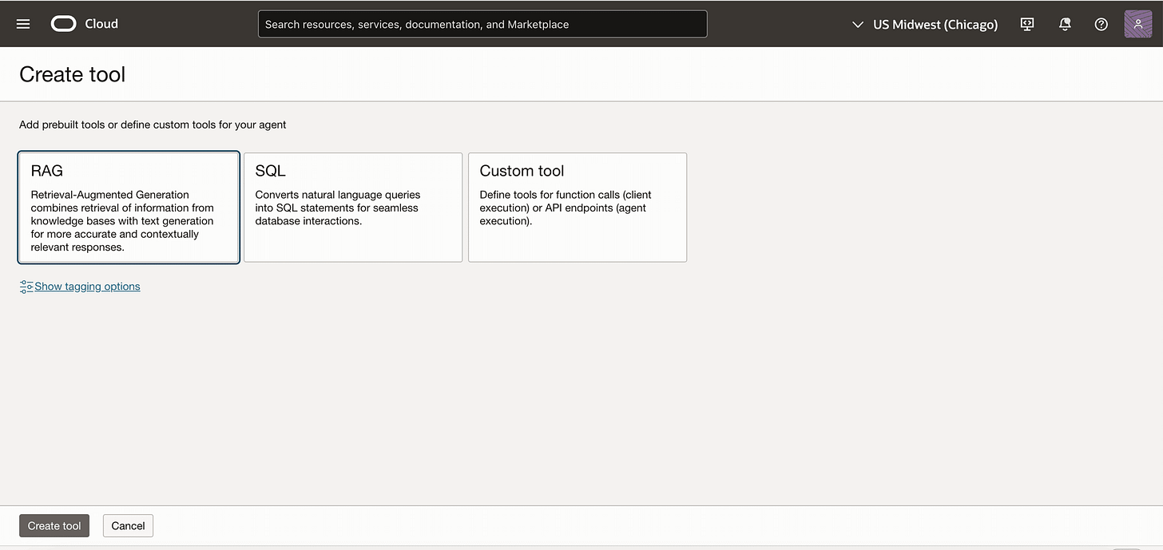Click the 'Add prebuilt tools or define custom tools' text
This screenshot has height=550, width=1163.
[x=153, y=125]
